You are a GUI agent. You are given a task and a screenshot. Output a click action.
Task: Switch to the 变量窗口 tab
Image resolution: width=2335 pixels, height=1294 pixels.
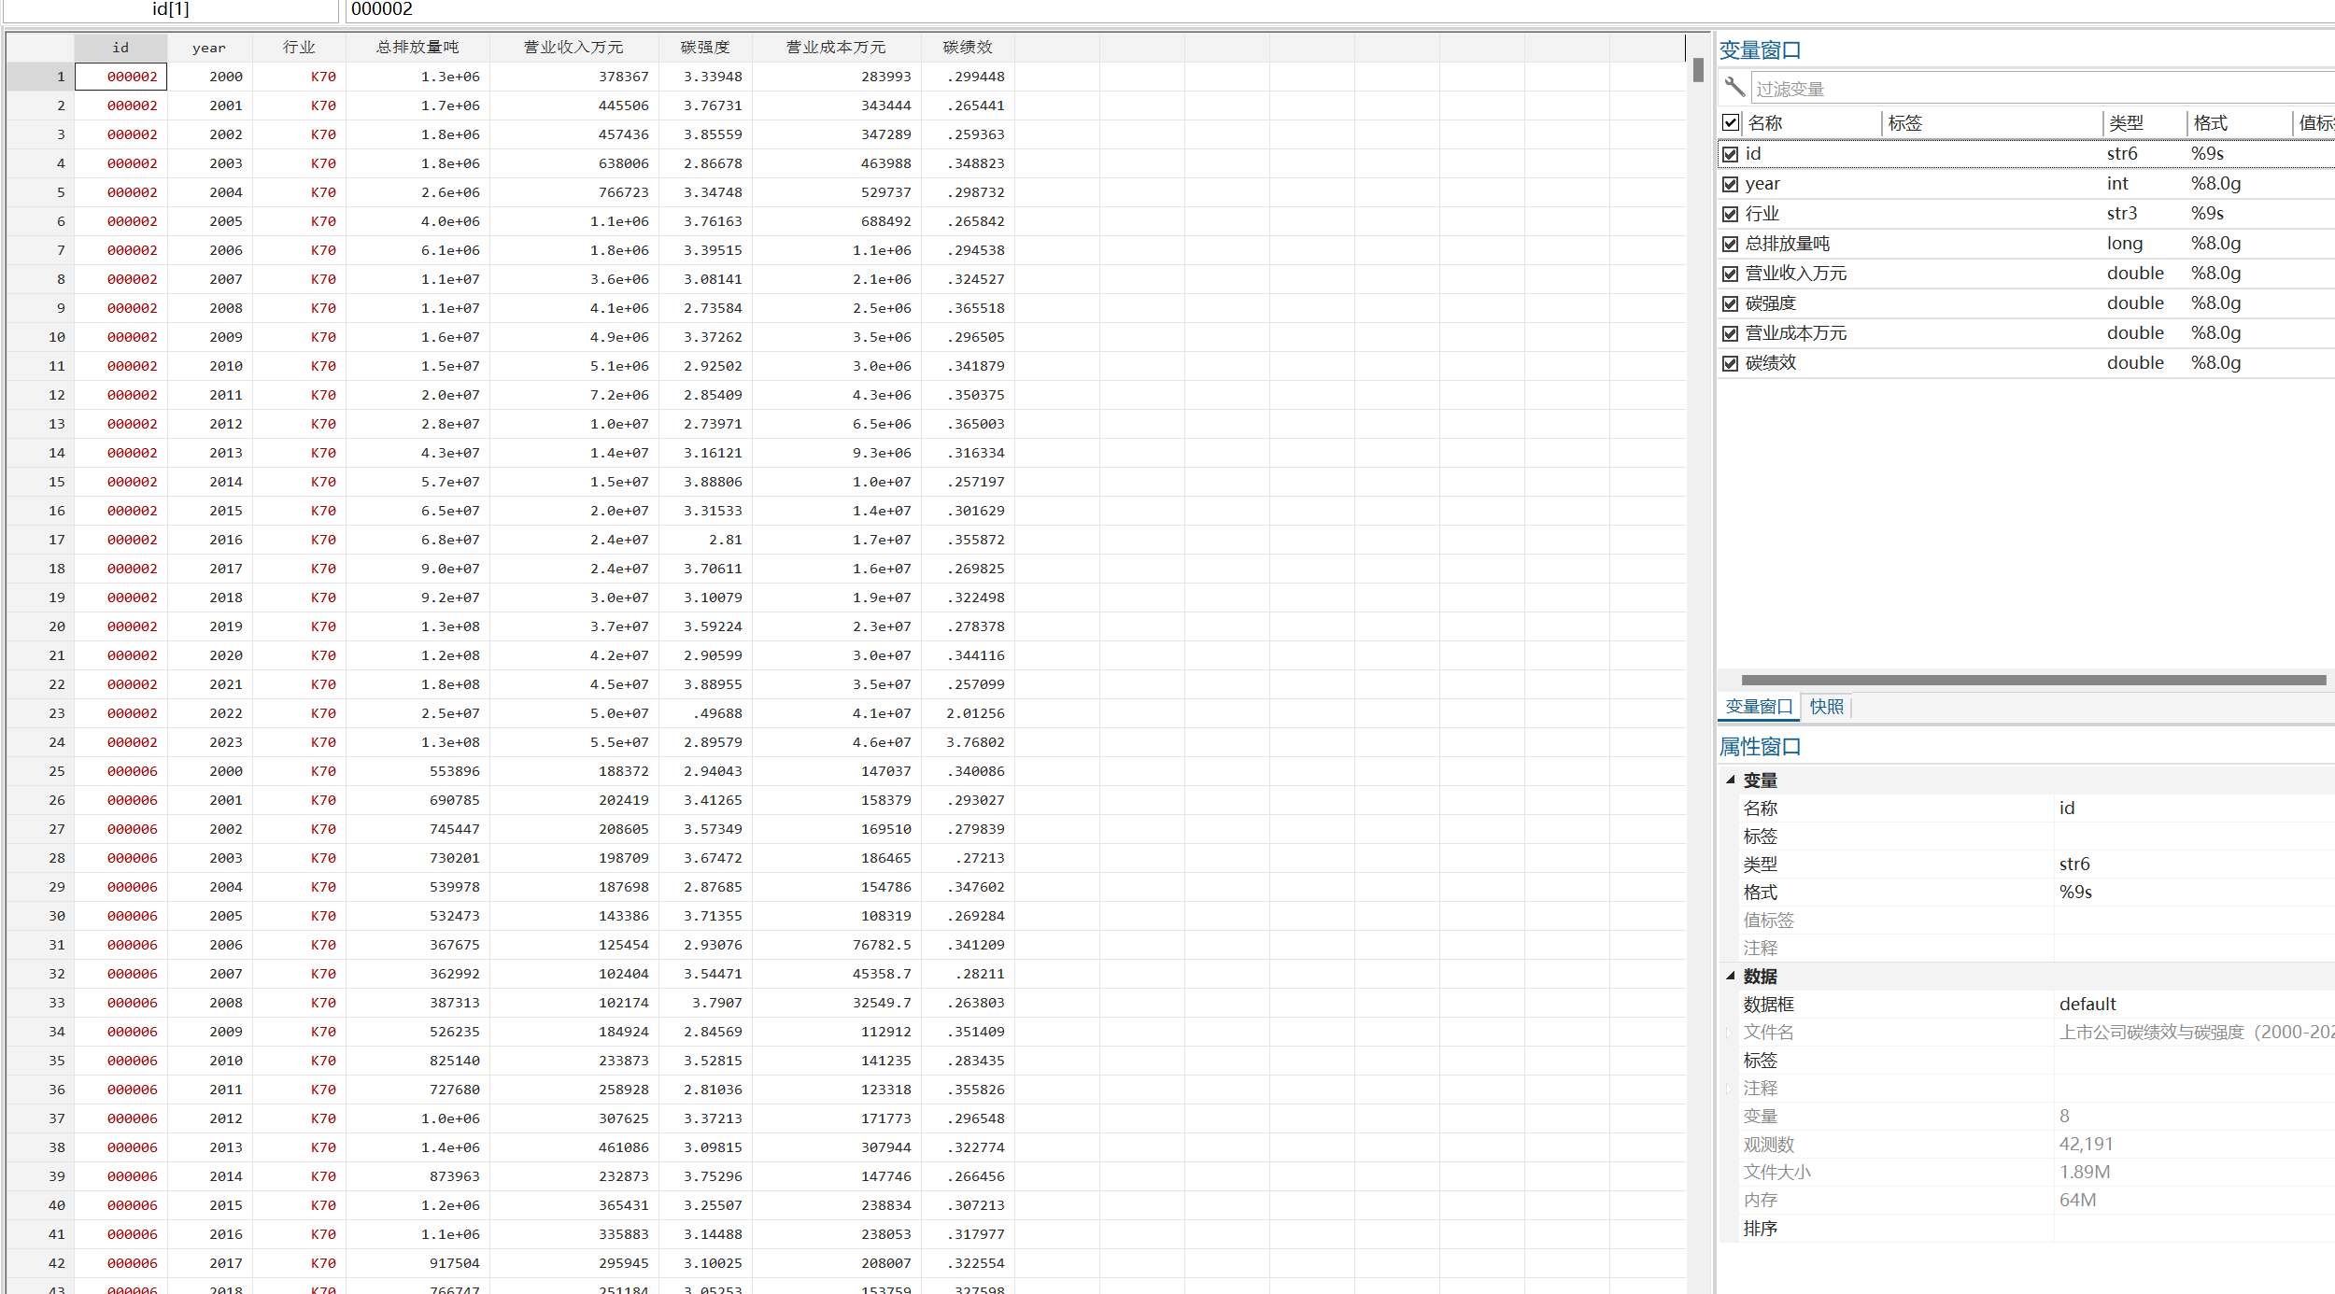coord(1758,707)
